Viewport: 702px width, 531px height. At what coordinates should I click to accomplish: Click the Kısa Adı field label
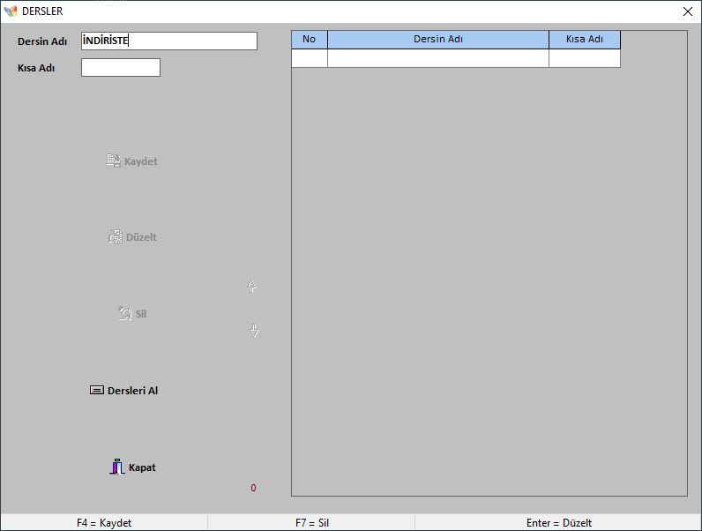[x=36, y=68]
